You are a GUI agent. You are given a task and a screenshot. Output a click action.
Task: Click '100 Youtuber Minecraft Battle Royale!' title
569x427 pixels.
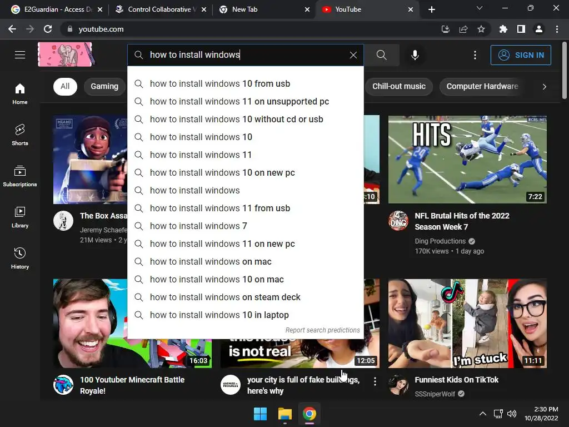132,385
